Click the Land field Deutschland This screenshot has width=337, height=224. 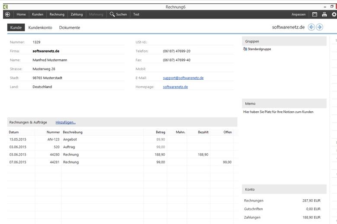tap(42, 87)
